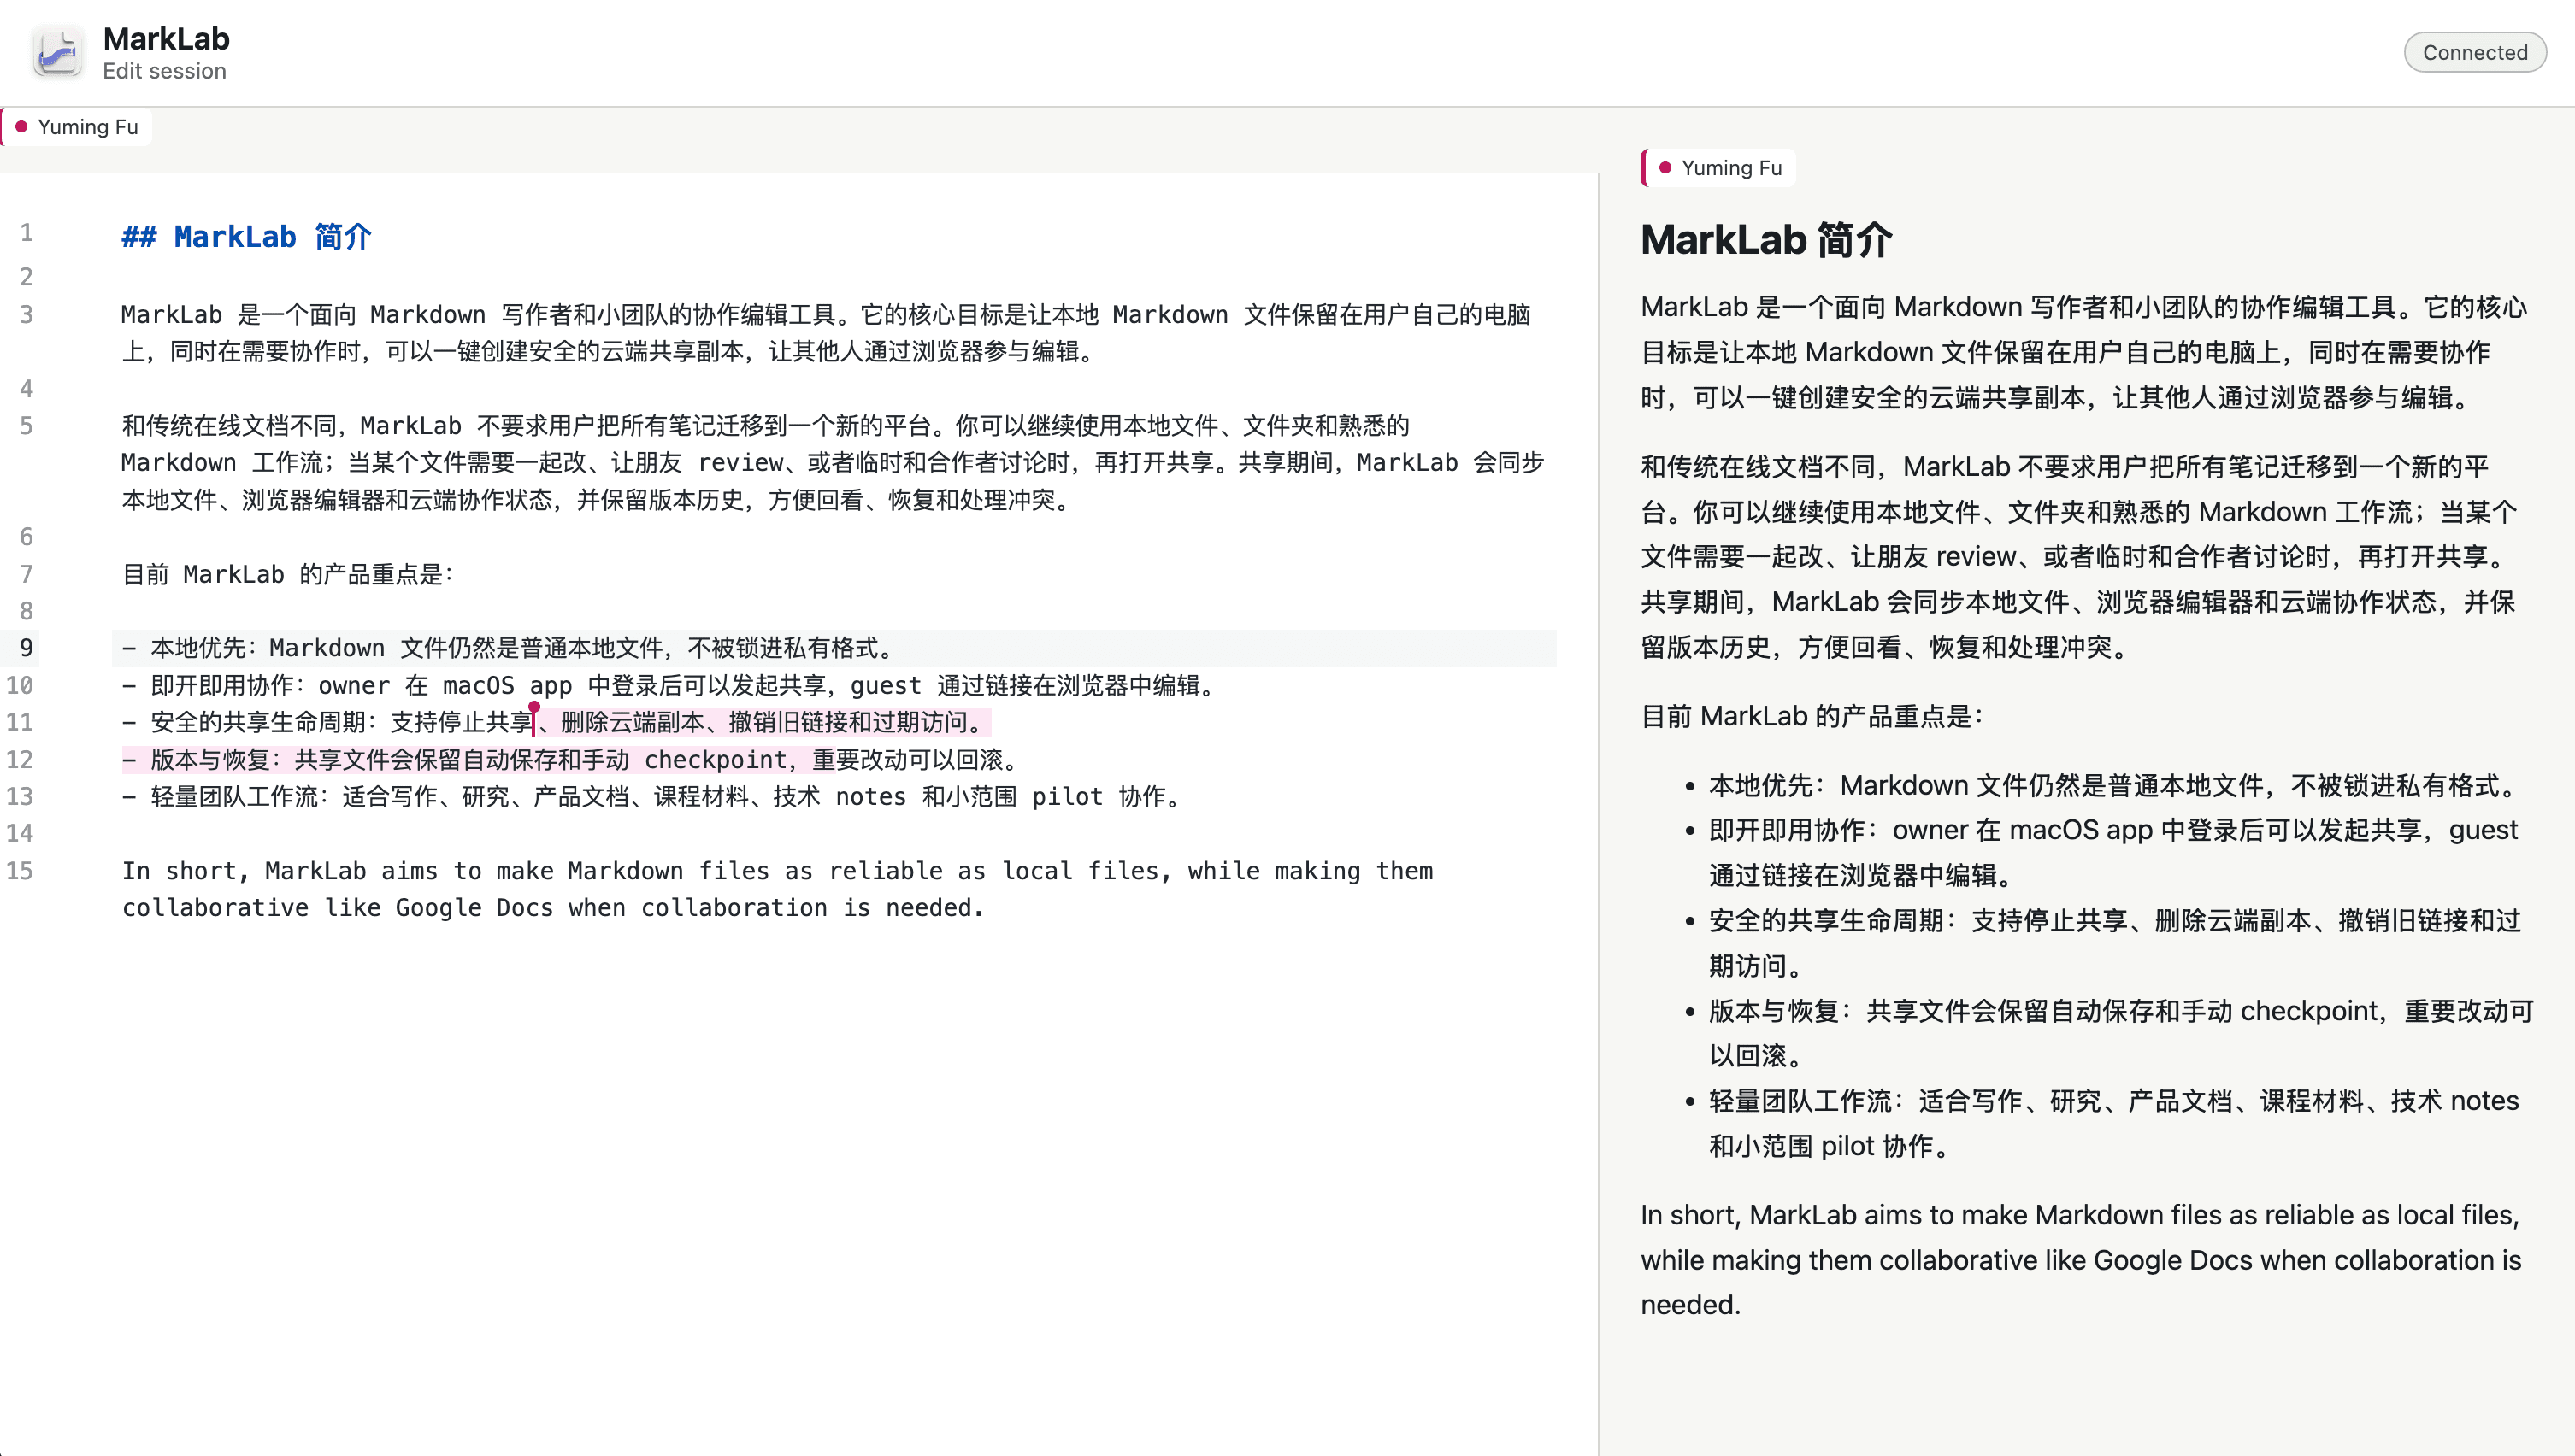
Task: Click editor bullet '本地优先' on line 9
Action: 508,648
